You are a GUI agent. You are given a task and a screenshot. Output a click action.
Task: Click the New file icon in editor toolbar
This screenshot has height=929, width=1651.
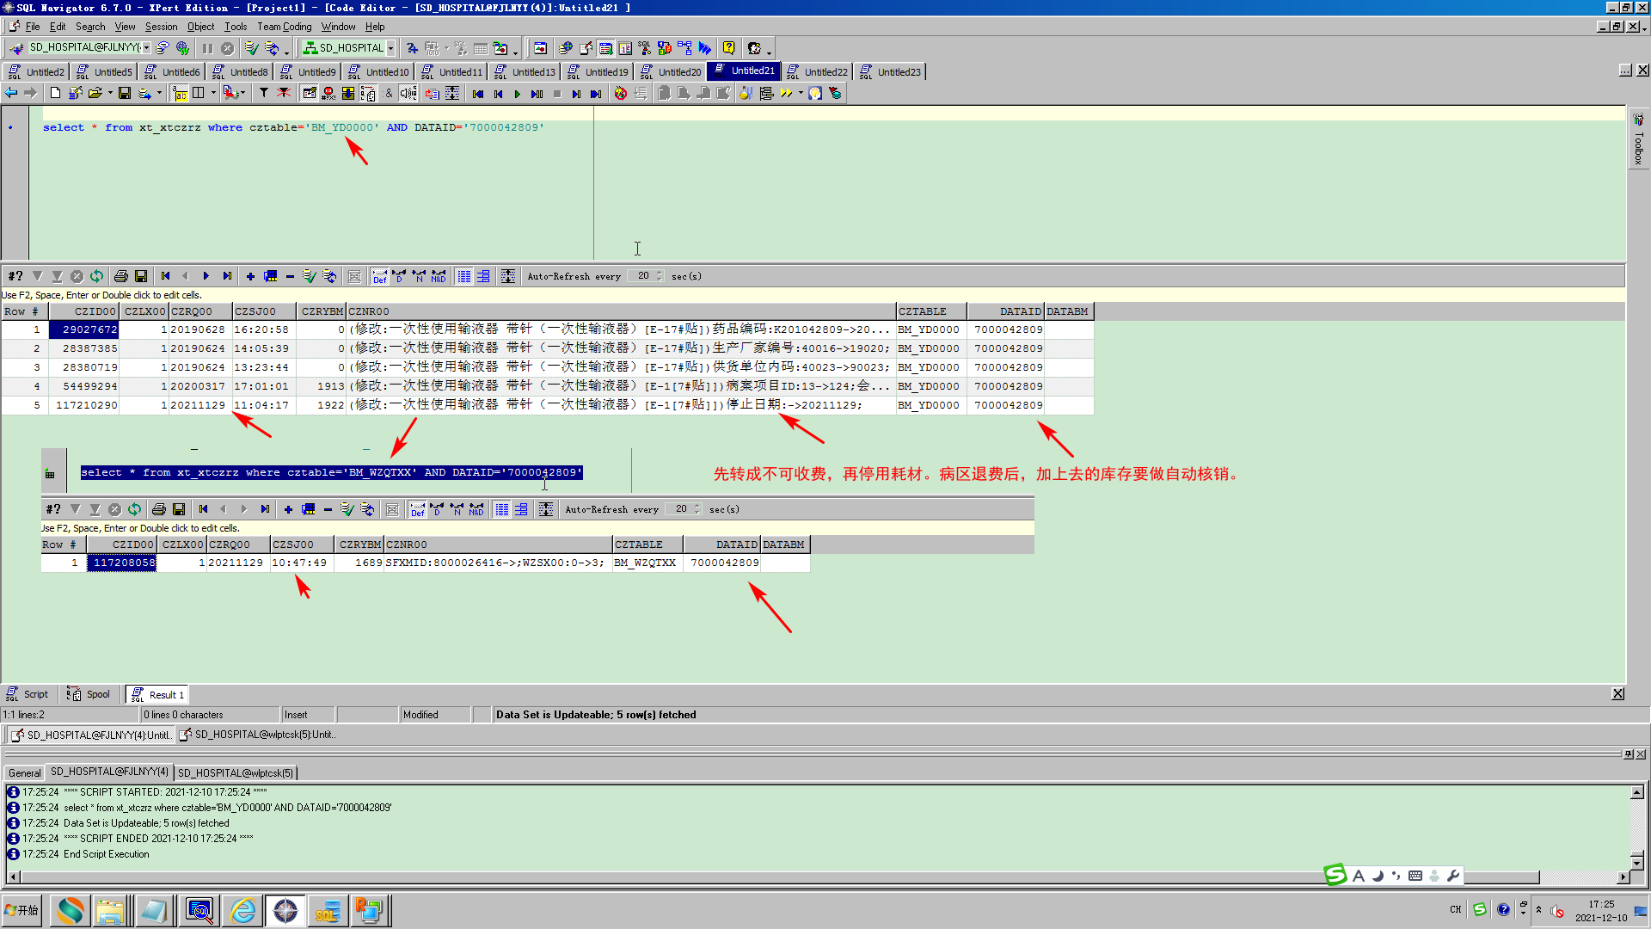[55, 93]
